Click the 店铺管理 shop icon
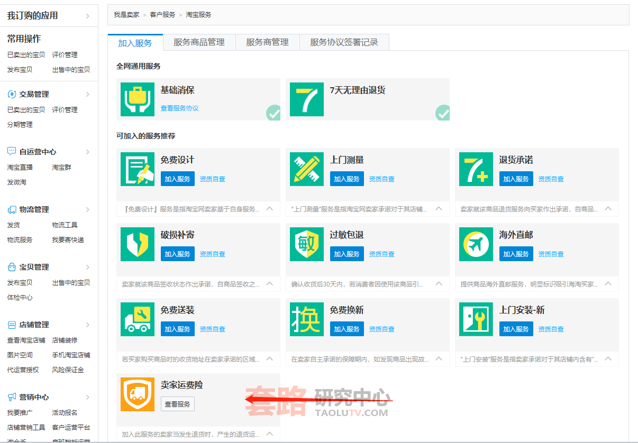 [12, 325]
